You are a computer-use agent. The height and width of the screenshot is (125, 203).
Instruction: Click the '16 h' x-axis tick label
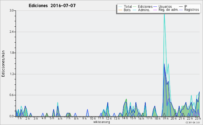(x=141, y=118)
